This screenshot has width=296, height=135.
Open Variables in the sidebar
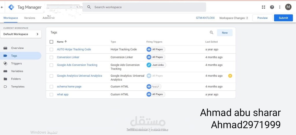pos(17,71)
